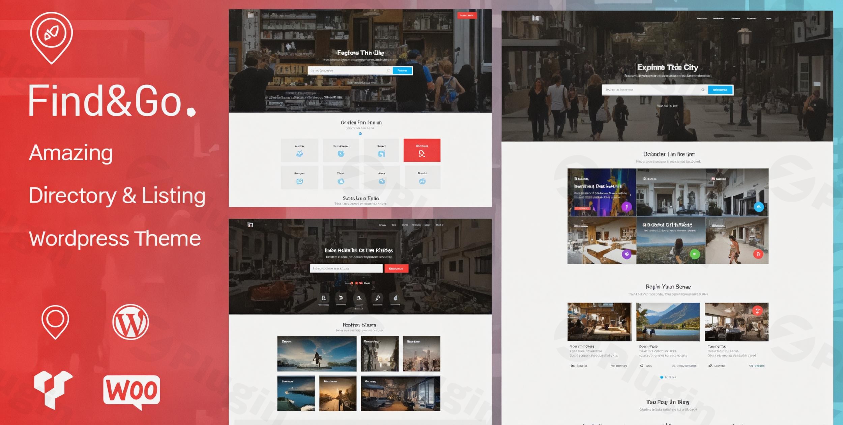
Task: Click the search field in the dark street hero
Action: (x=346, y=268)
